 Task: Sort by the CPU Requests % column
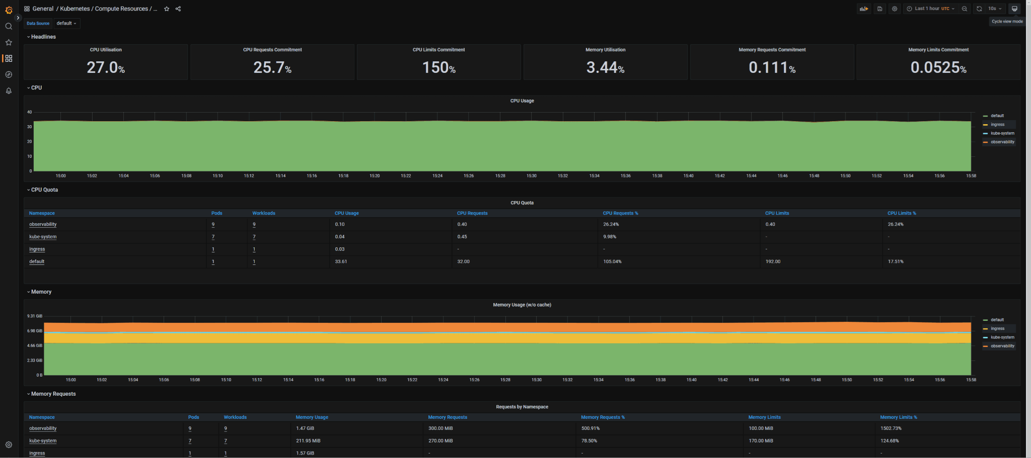[620, 213]
